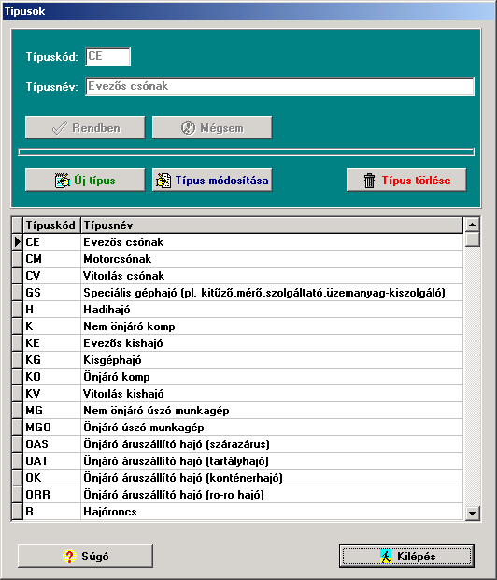This screenshot has height=580, width=497.
Task: Click the grid scrollbar thumb
Action: point(472,239)
